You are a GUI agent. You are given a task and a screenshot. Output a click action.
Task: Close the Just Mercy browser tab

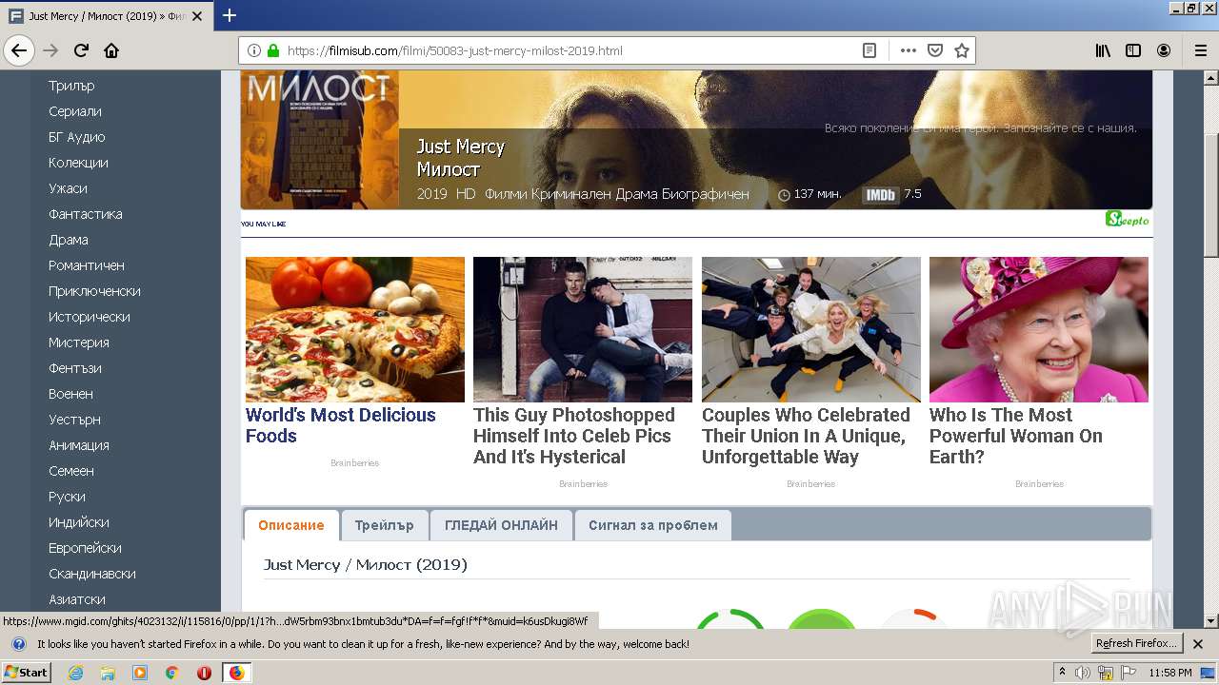pos(199,16)
